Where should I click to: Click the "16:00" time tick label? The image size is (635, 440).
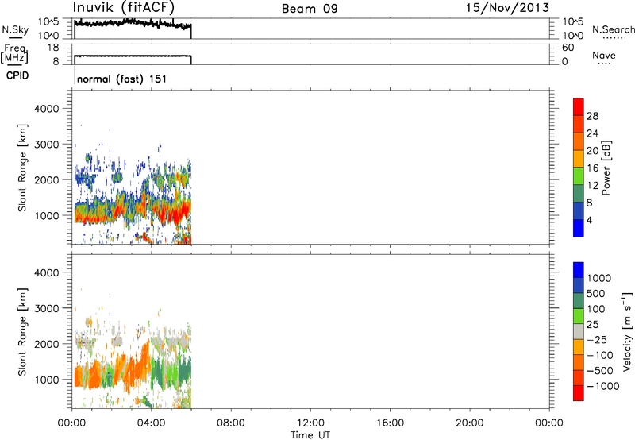pyautogui.click(x=390, y=423)
